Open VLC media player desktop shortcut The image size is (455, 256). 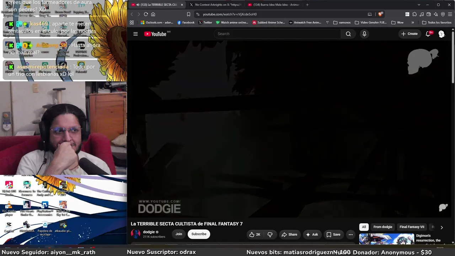pos(9,208)
